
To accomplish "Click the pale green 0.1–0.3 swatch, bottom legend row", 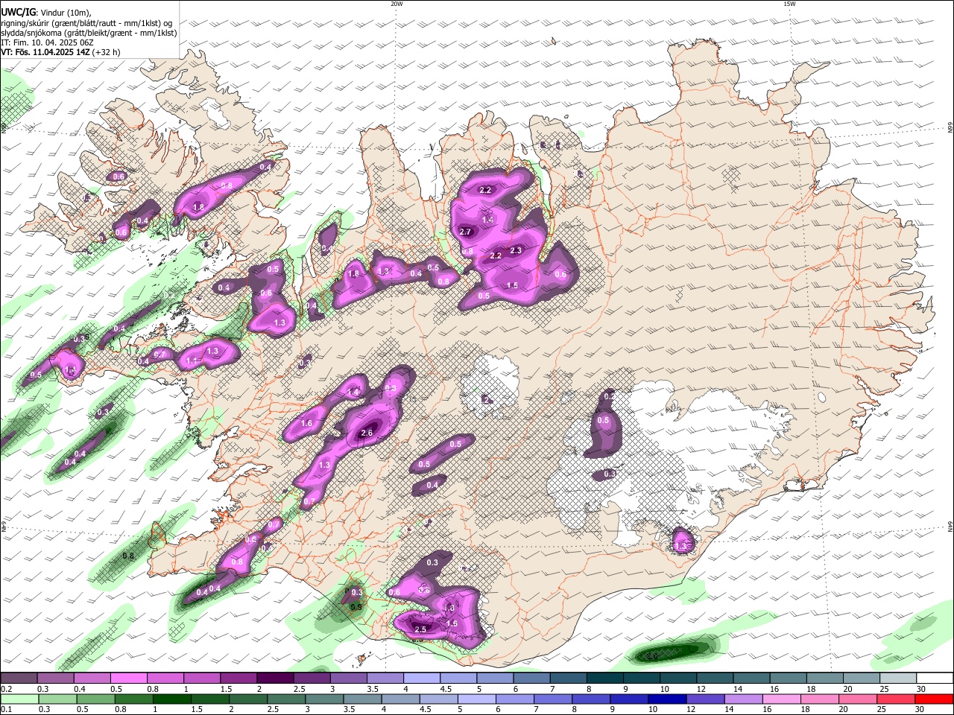I will tap(19, 699).
